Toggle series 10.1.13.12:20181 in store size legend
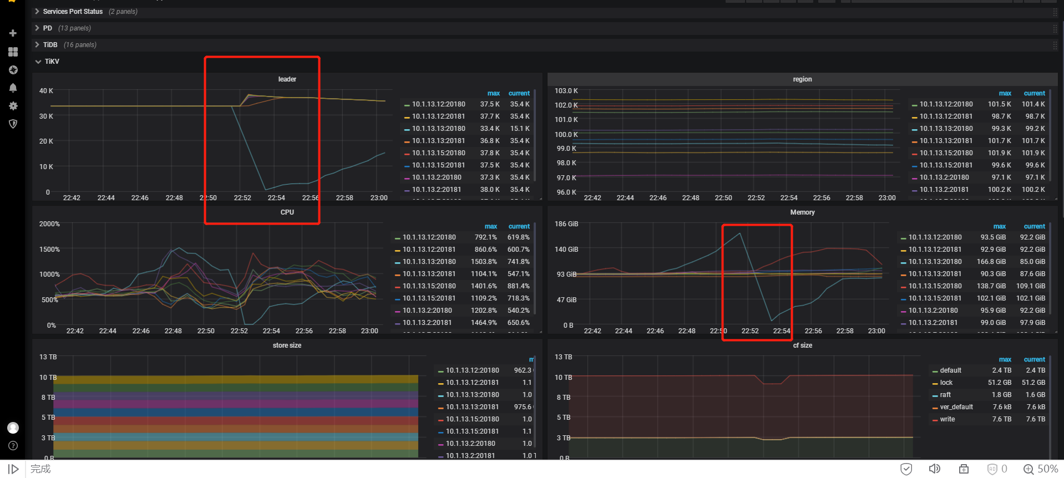Screen dimensions: 1064x478 click(473, 383)
